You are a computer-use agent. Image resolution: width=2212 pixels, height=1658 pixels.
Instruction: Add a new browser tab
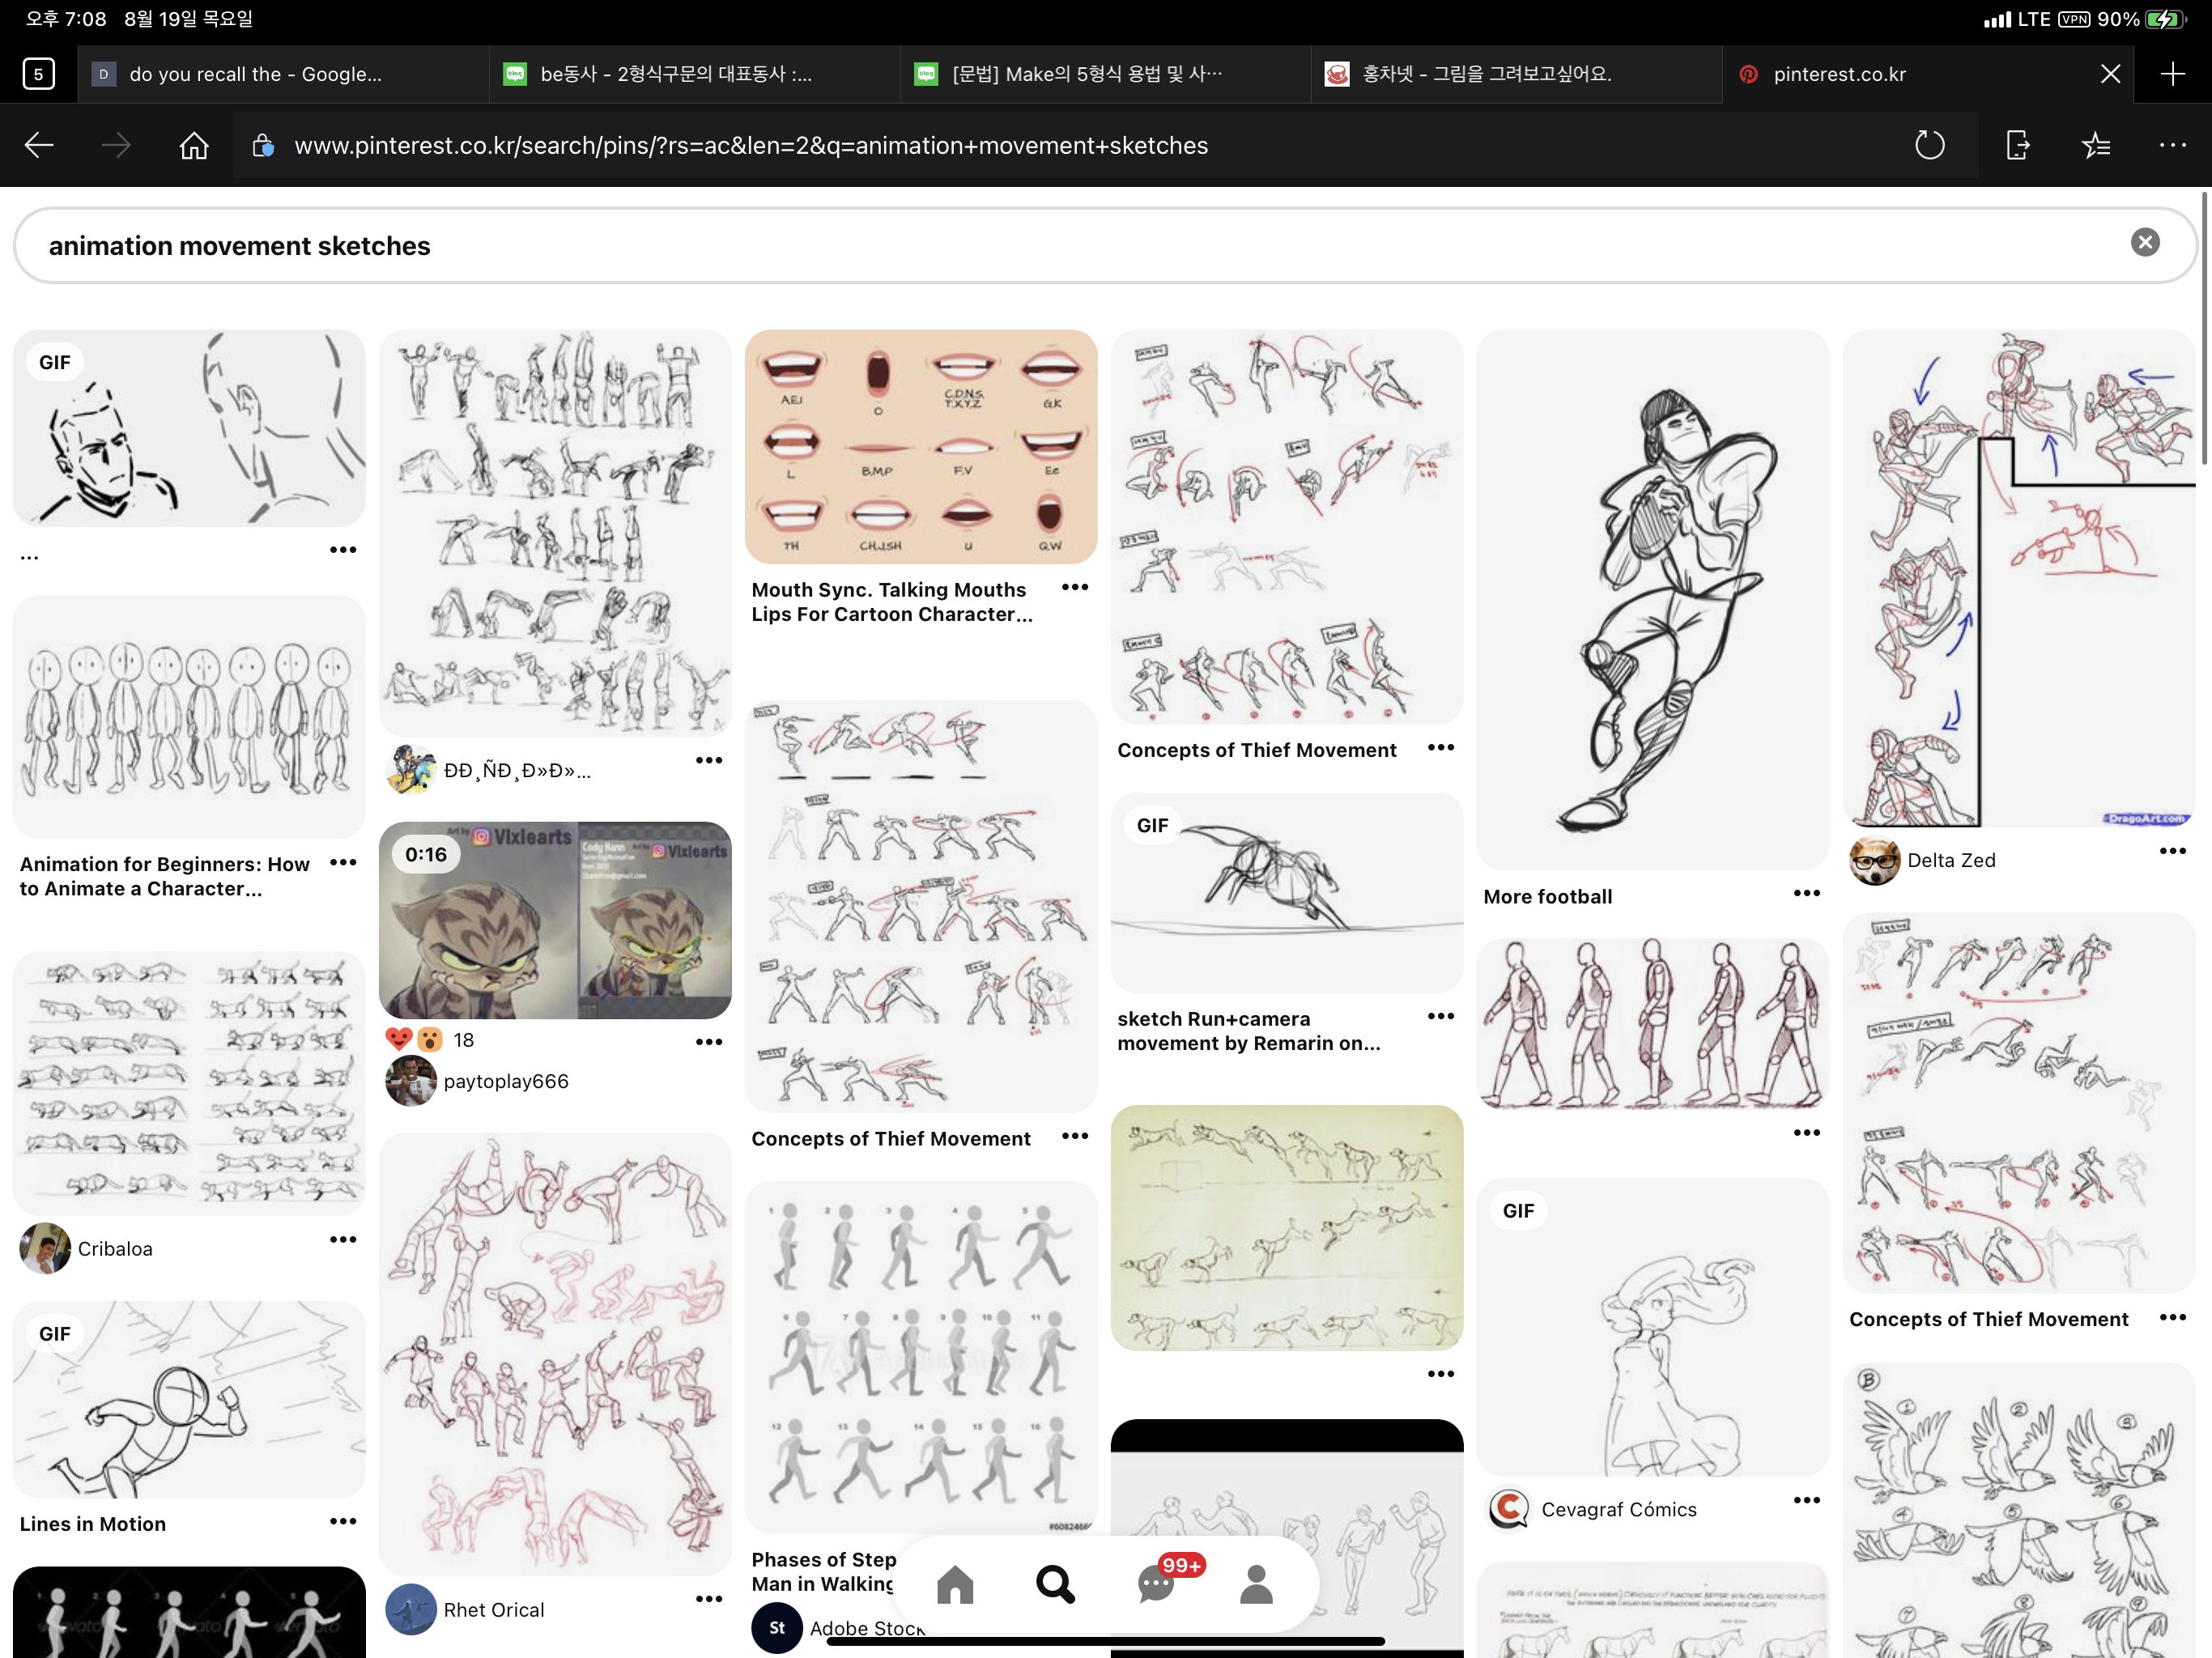pos(2172,74)
